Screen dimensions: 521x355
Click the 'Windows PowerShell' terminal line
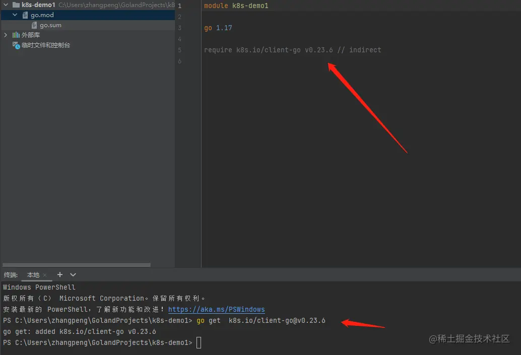click(x=39, y=287)
